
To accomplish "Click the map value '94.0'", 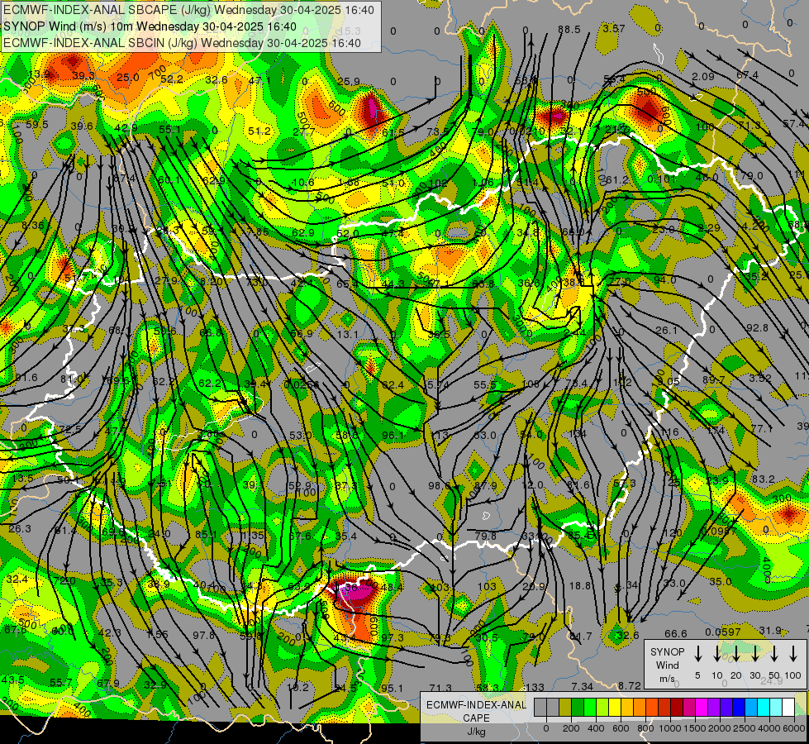I will click(x=664, y=280).
